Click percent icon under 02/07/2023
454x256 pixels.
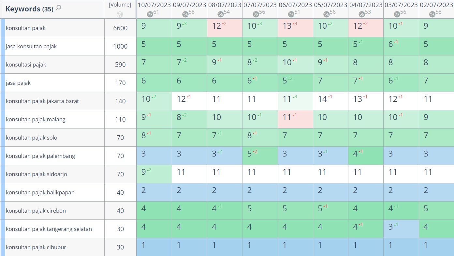[x=432, y=14]
